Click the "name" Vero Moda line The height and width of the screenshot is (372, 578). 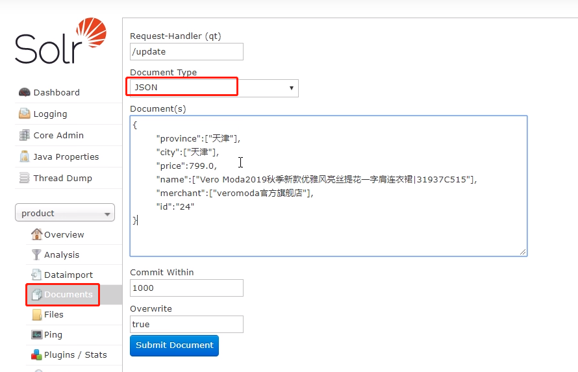(317, 179)
